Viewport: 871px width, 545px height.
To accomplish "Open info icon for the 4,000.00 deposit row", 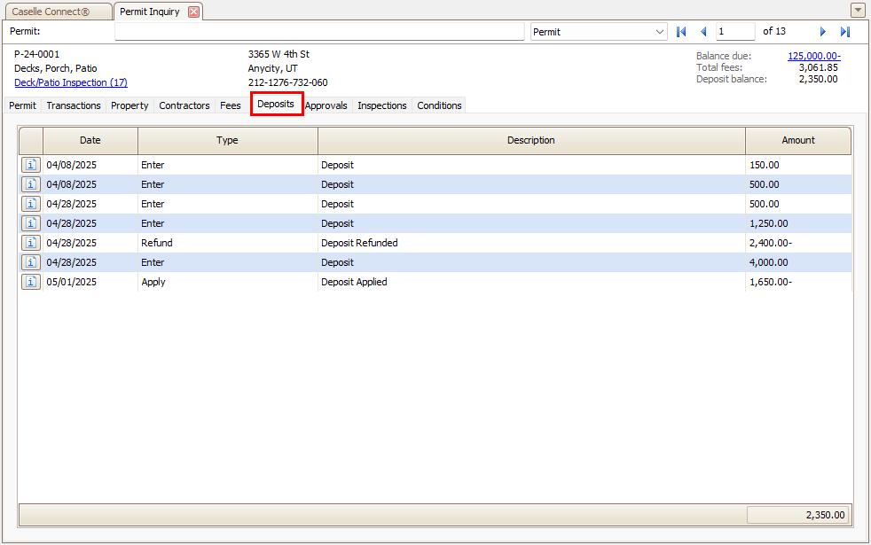I will [x=31, y=262].
